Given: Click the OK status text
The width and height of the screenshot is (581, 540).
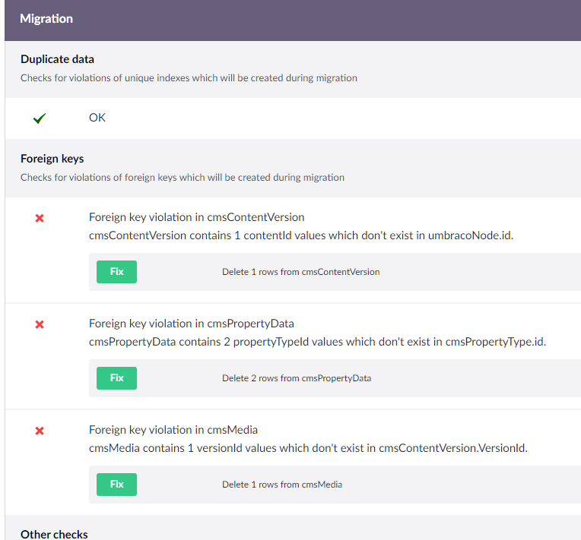Looking at the screenshot, I should click(x=97, y=118).
